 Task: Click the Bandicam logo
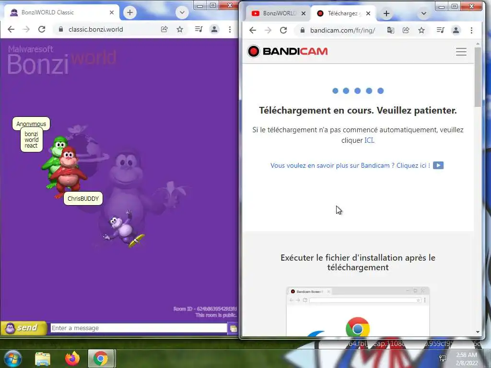(288, 51)
